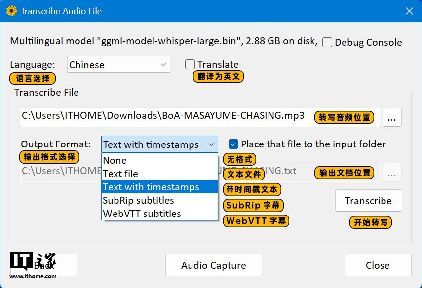Click the sunflower app icon in title bar

point(11,11)
